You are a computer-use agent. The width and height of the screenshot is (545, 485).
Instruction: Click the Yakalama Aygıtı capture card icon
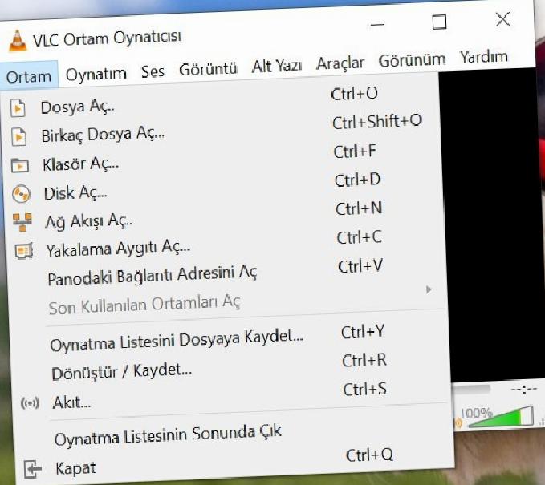click(23, 250)
